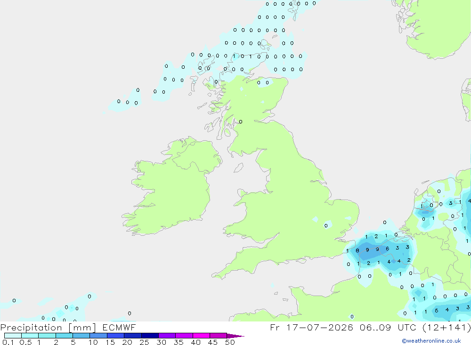Viewport: 471px width, 345px height.
Task: Select the 20–25 mm dark blue swatch
Action: [133, 336]
